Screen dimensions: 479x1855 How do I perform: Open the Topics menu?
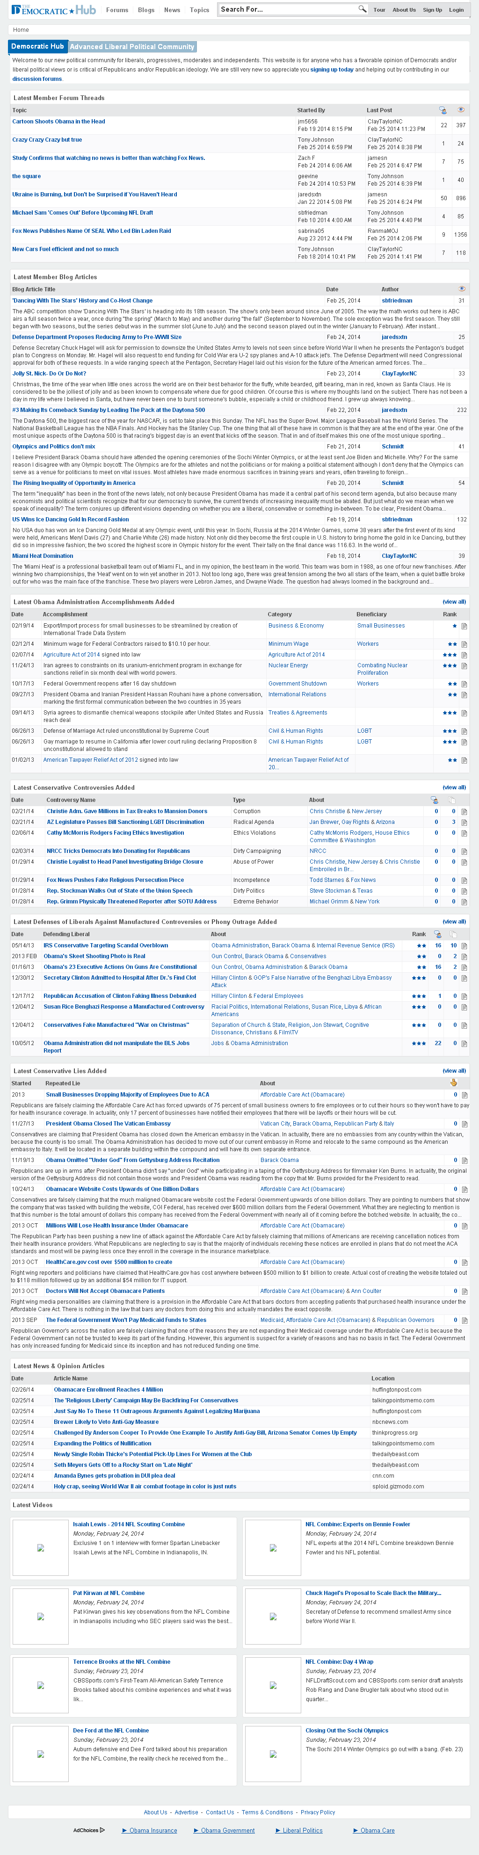tap(200, 10)
